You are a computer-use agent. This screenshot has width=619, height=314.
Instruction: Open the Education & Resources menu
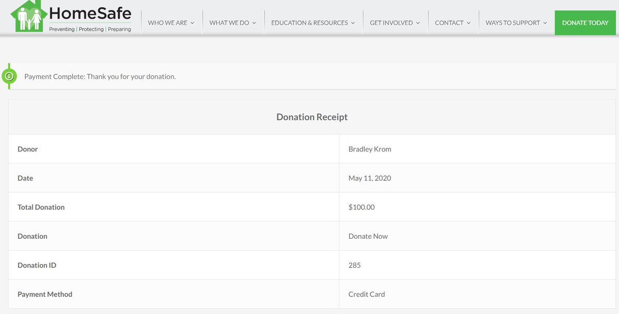click(313, 23)
